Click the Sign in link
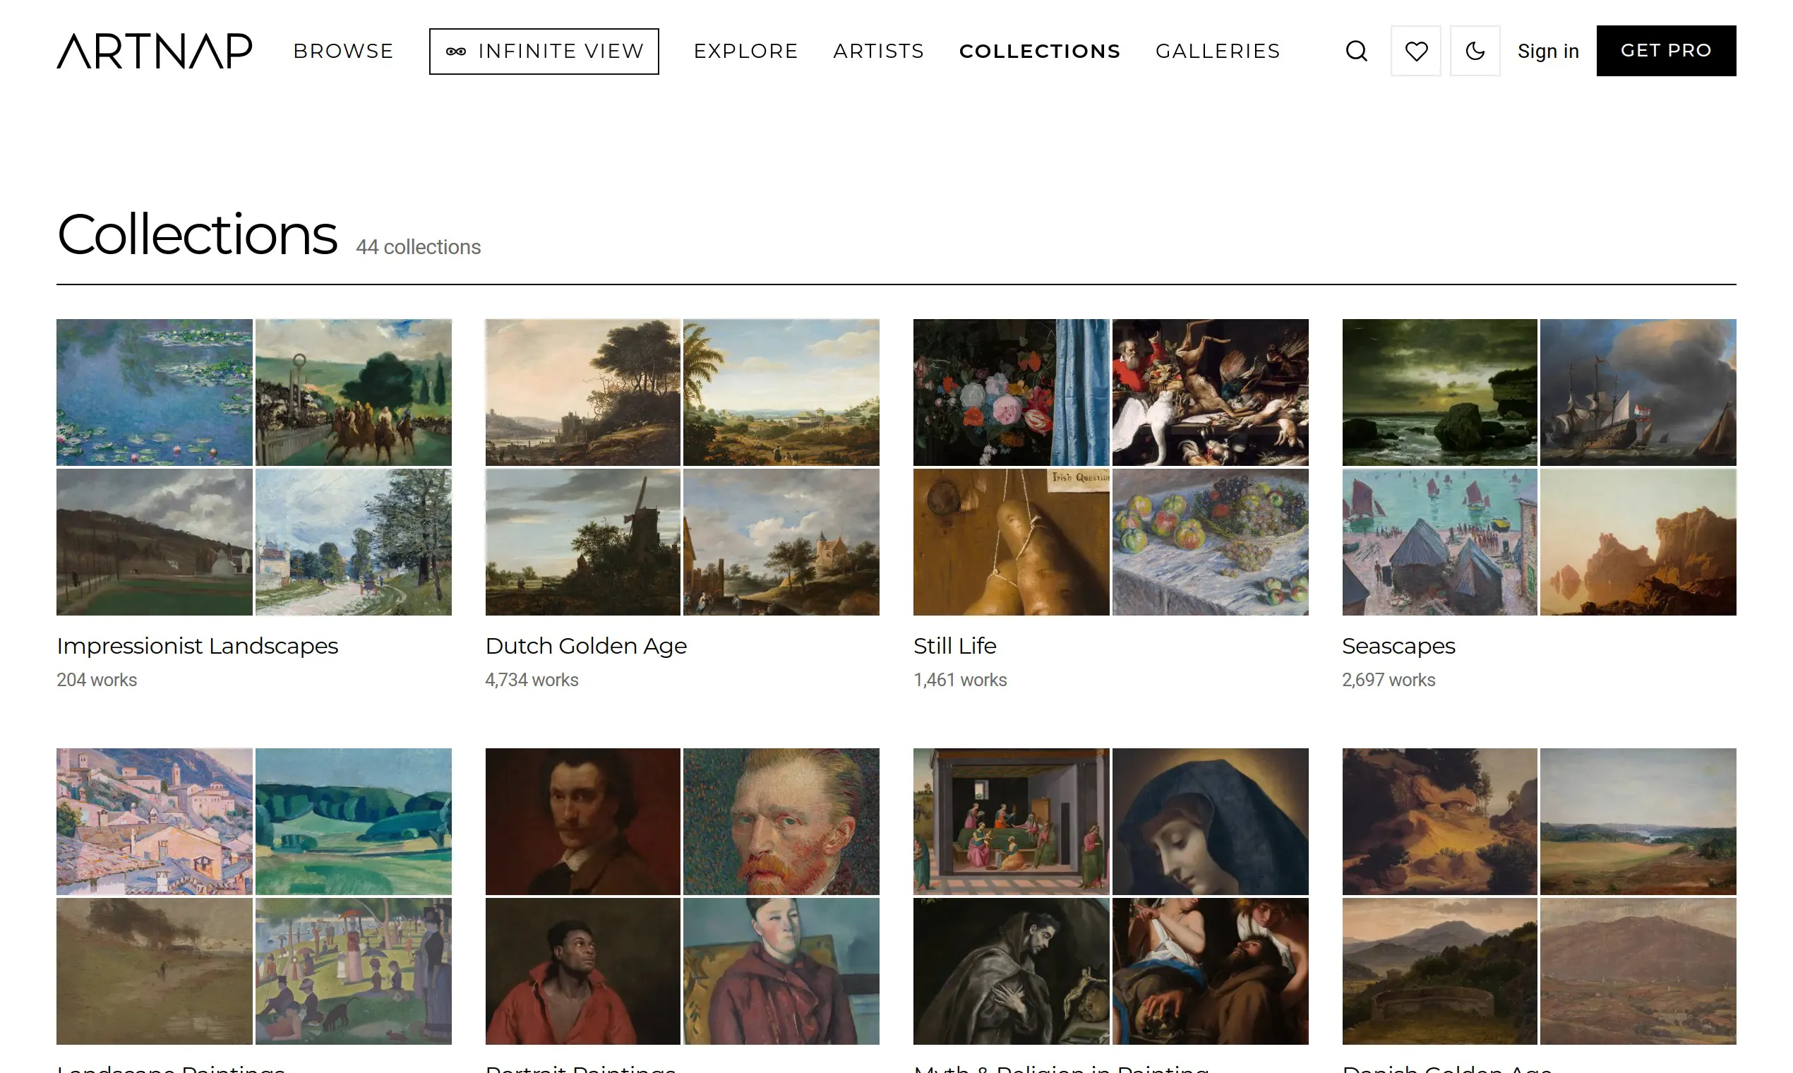The image size is (1793, 1073). [1548, 52]
